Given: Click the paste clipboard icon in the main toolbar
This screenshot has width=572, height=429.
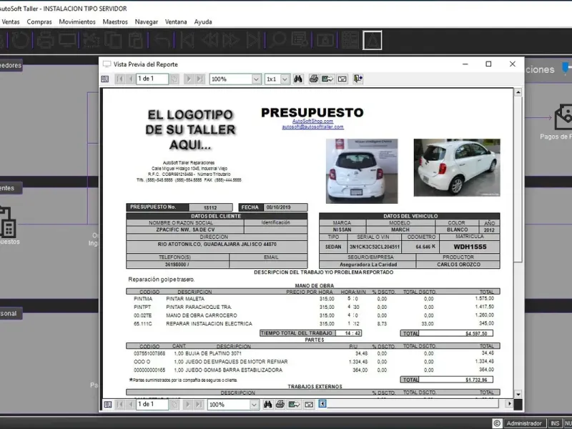Looking at the screenshot, I should [135, 40].
